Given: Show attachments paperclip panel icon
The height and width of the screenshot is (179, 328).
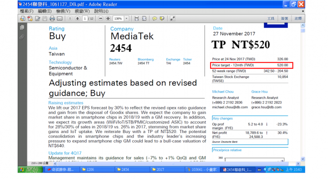Looking at the screenshot, I should click(x=22, y=37).
